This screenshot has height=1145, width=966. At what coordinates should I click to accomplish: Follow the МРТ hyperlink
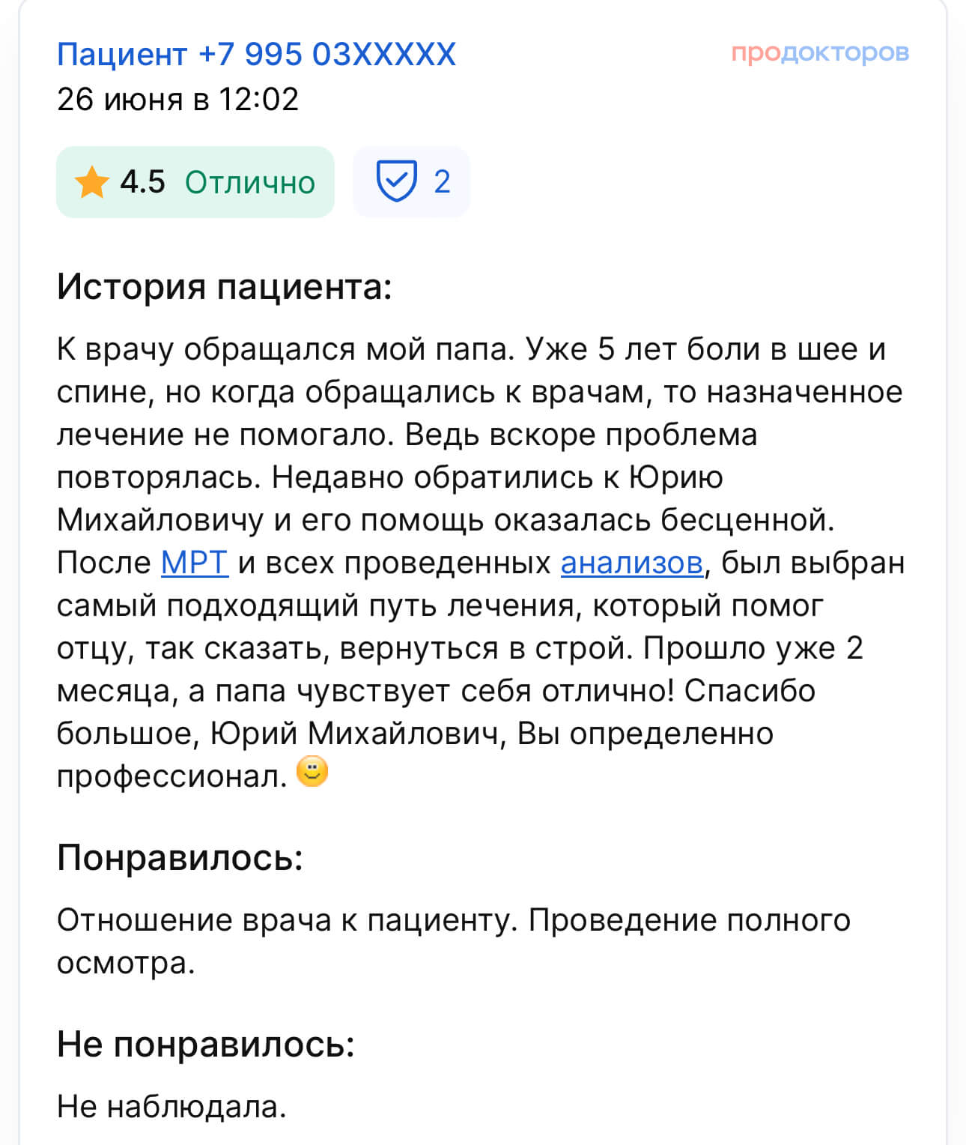coord(195,563)
